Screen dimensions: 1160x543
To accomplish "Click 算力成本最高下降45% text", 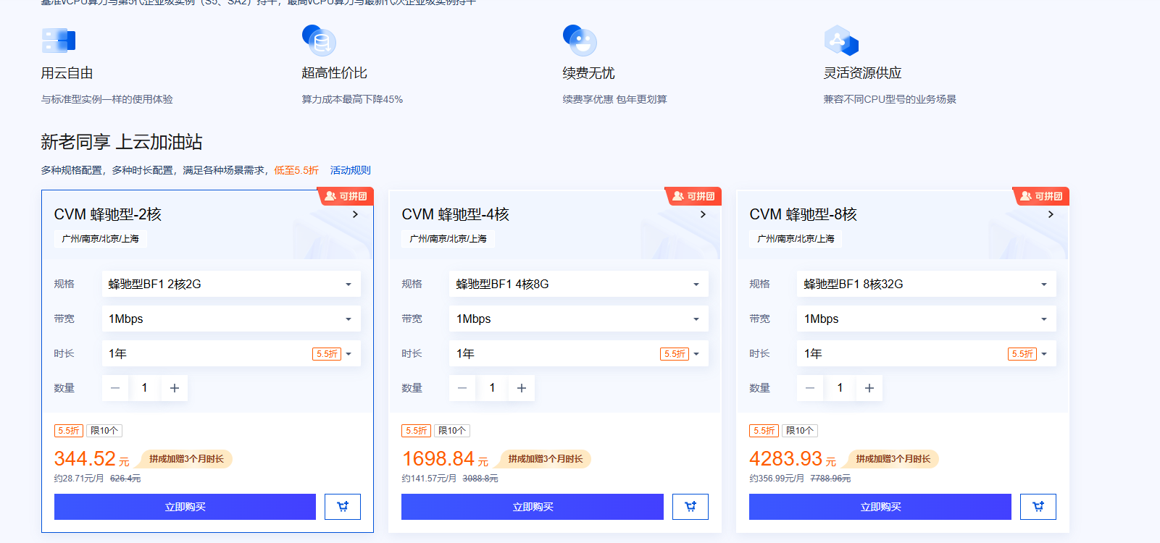I will 352,99.
